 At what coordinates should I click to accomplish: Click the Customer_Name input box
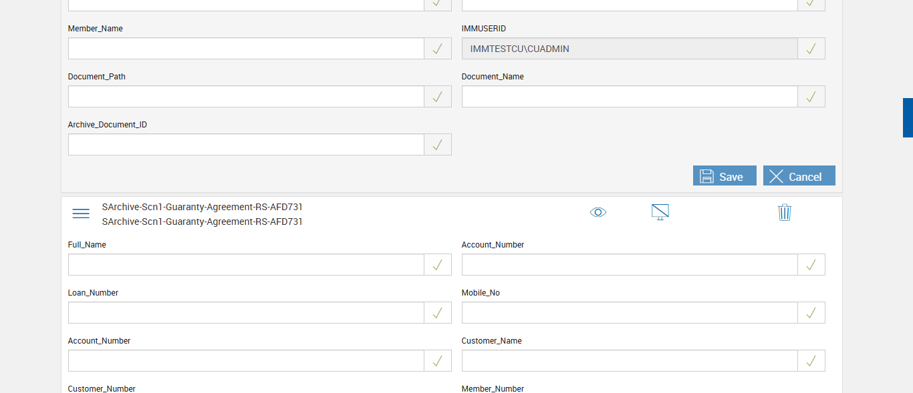pyautogui.click(x=629, y=361)
